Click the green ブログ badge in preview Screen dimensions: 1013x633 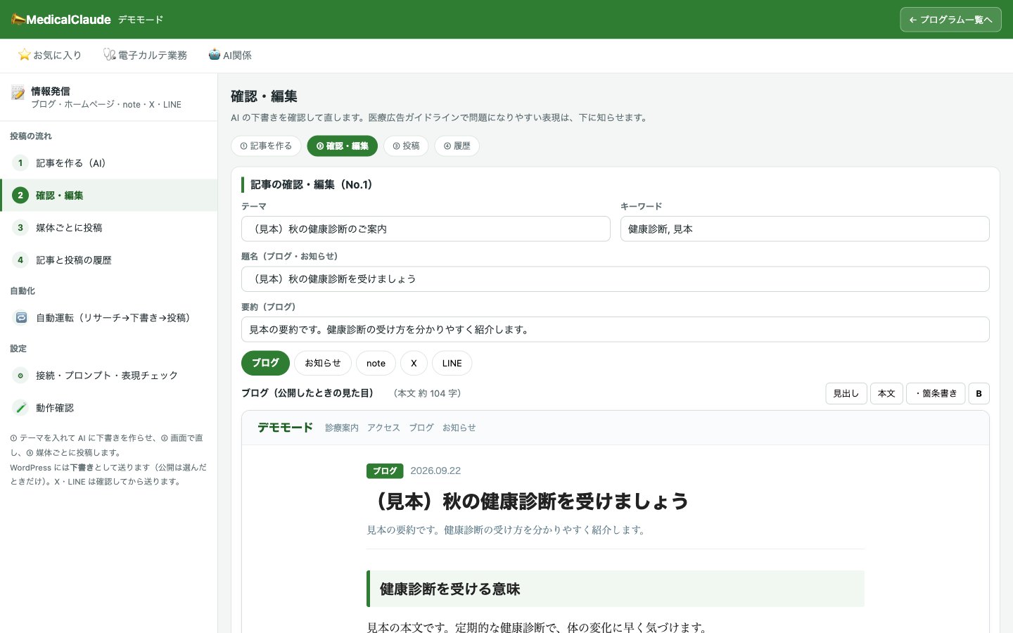pos(385,471)
